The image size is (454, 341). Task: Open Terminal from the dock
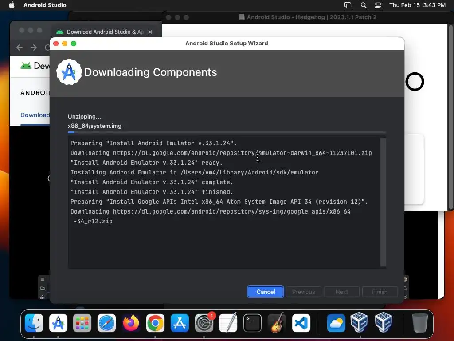[252, 323]
